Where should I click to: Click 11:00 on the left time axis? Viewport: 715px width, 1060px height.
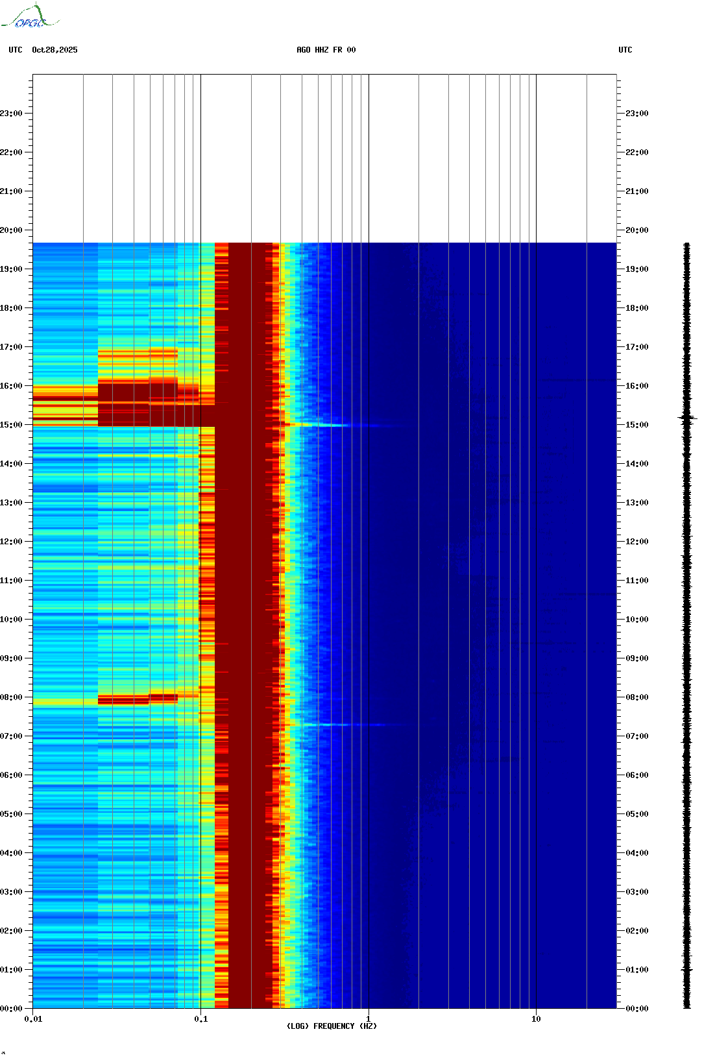click(11, 581)
